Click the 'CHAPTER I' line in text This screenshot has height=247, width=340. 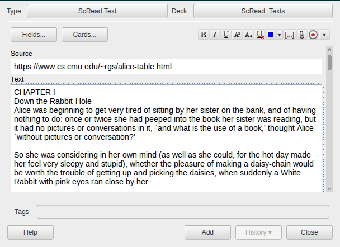[x=35, y=93]
